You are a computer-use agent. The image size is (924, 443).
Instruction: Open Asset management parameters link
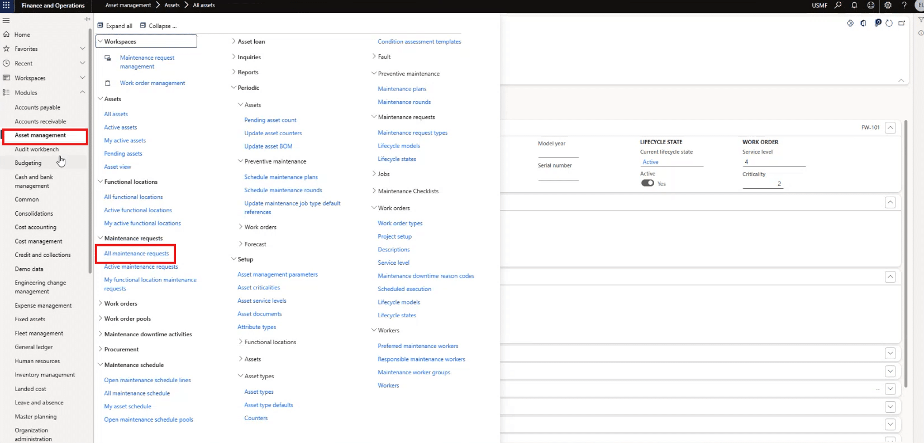(277, 274)
